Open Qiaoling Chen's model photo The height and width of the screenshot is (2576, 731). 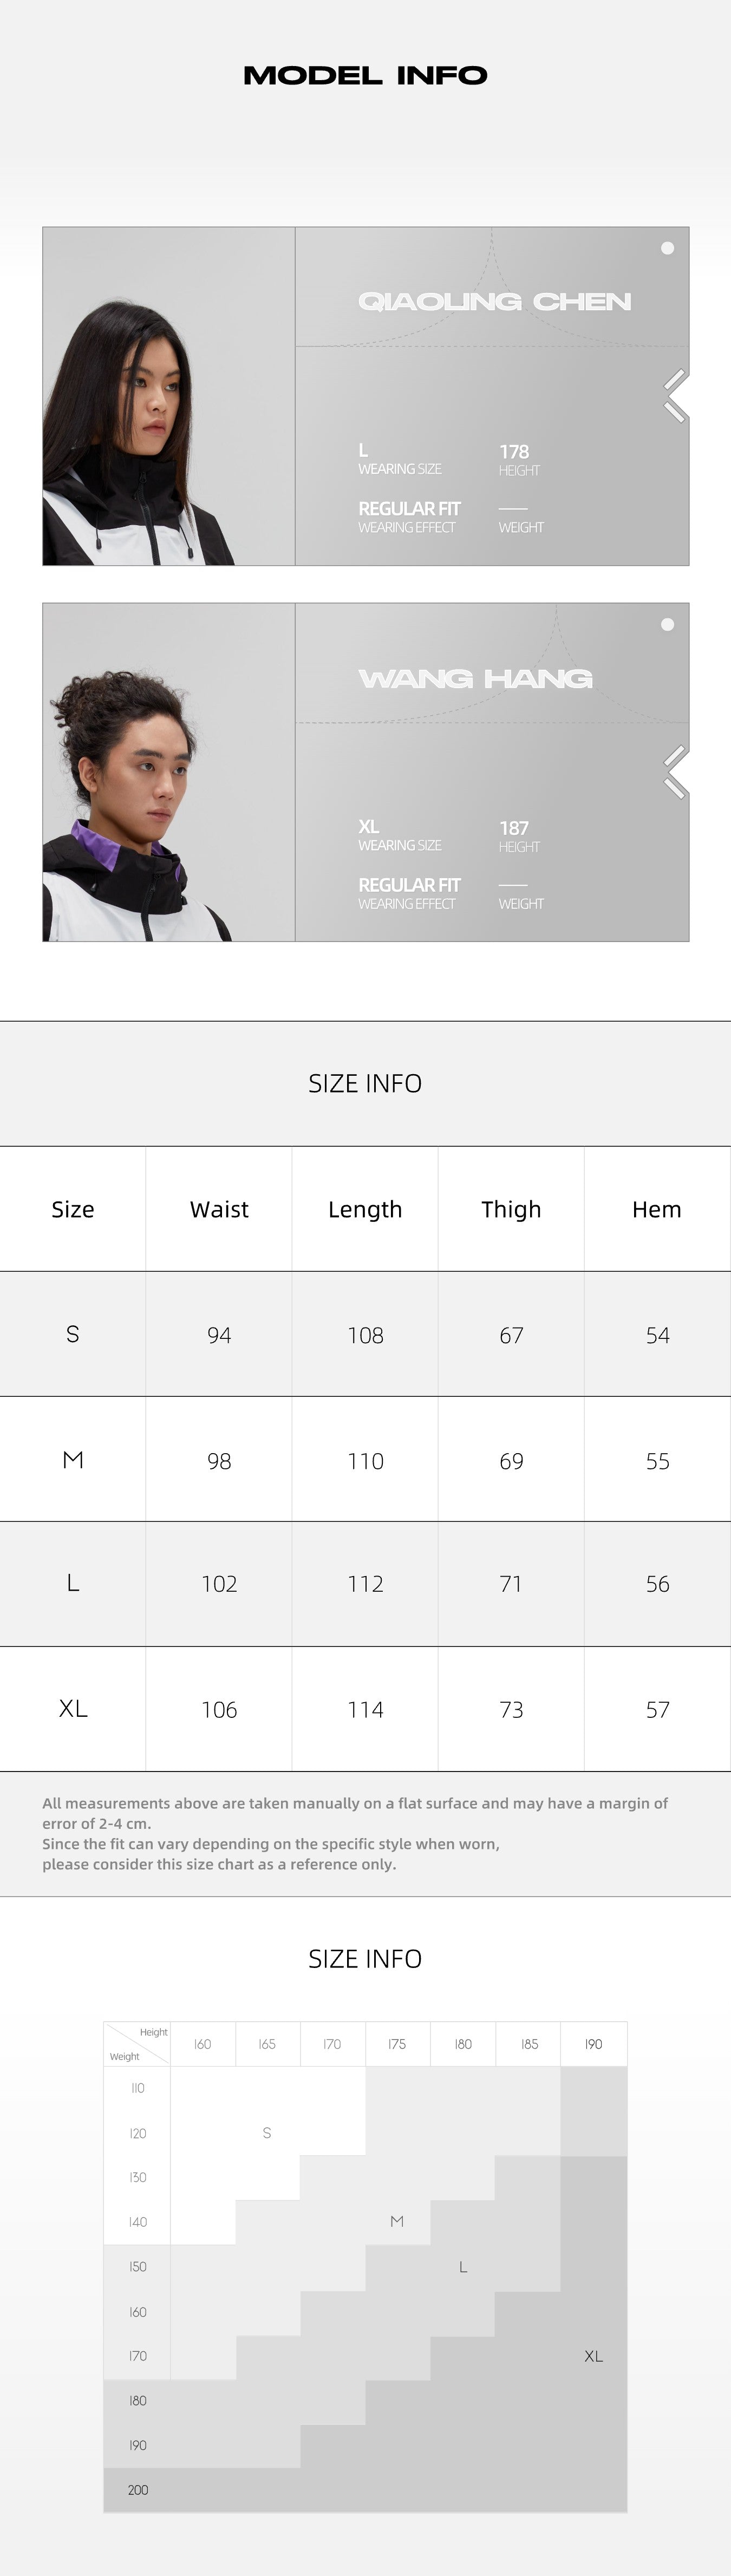[168, 396]
